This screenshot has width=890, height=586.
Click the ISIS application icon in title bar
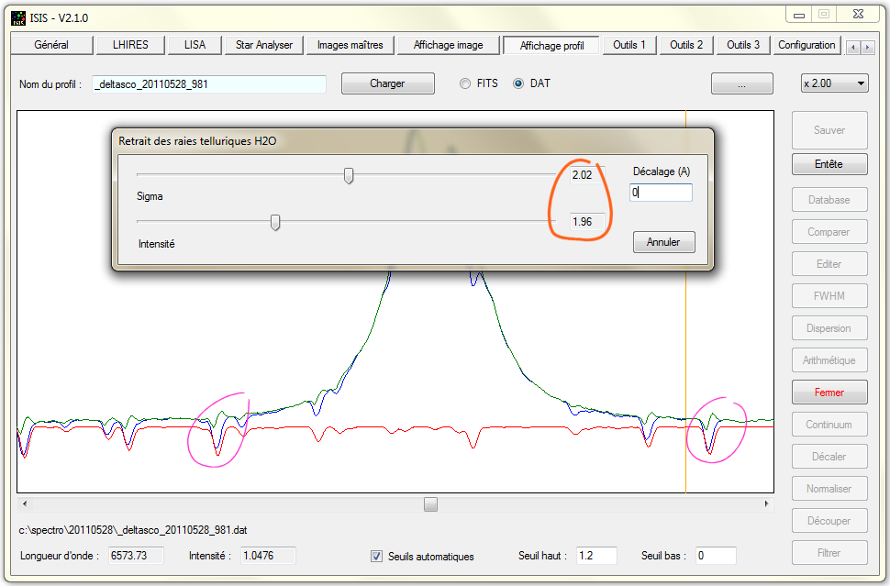click(x=18, y=17)
